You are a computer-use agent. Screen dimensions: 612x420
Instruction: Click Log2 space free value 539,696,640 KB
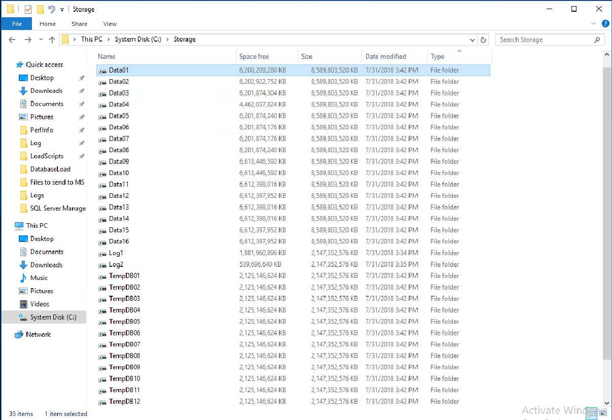pos(261,264)
